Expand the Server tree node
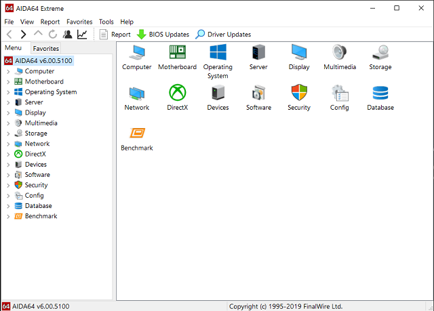 pos(8,102)
